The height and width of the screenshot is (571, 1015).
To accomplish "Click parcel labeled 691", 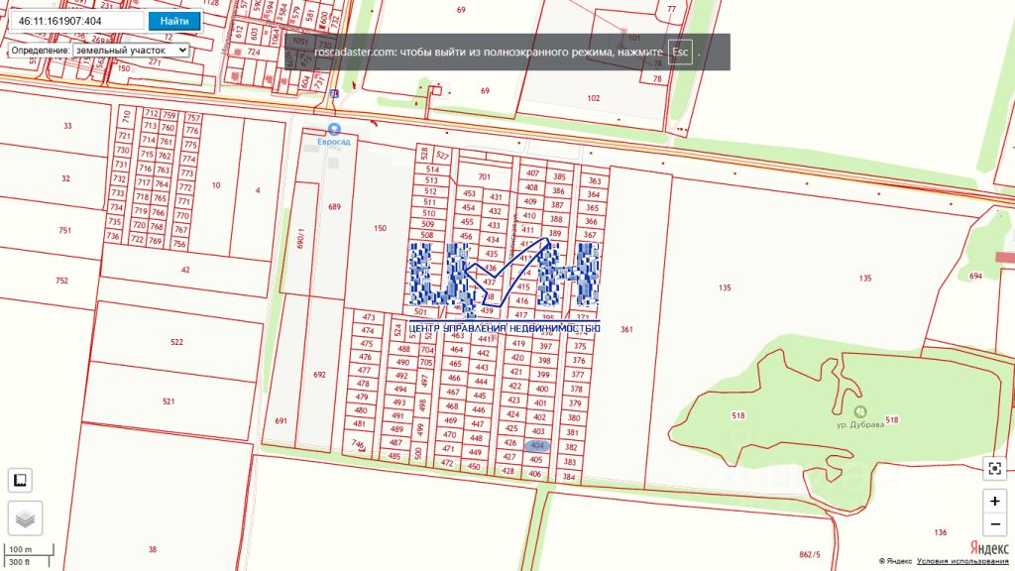I will (x=281, y=420).
